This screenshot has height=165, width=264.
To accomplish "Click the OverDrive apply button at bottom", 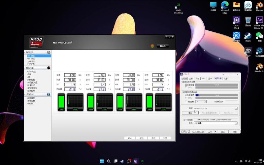I will point(153,138).
